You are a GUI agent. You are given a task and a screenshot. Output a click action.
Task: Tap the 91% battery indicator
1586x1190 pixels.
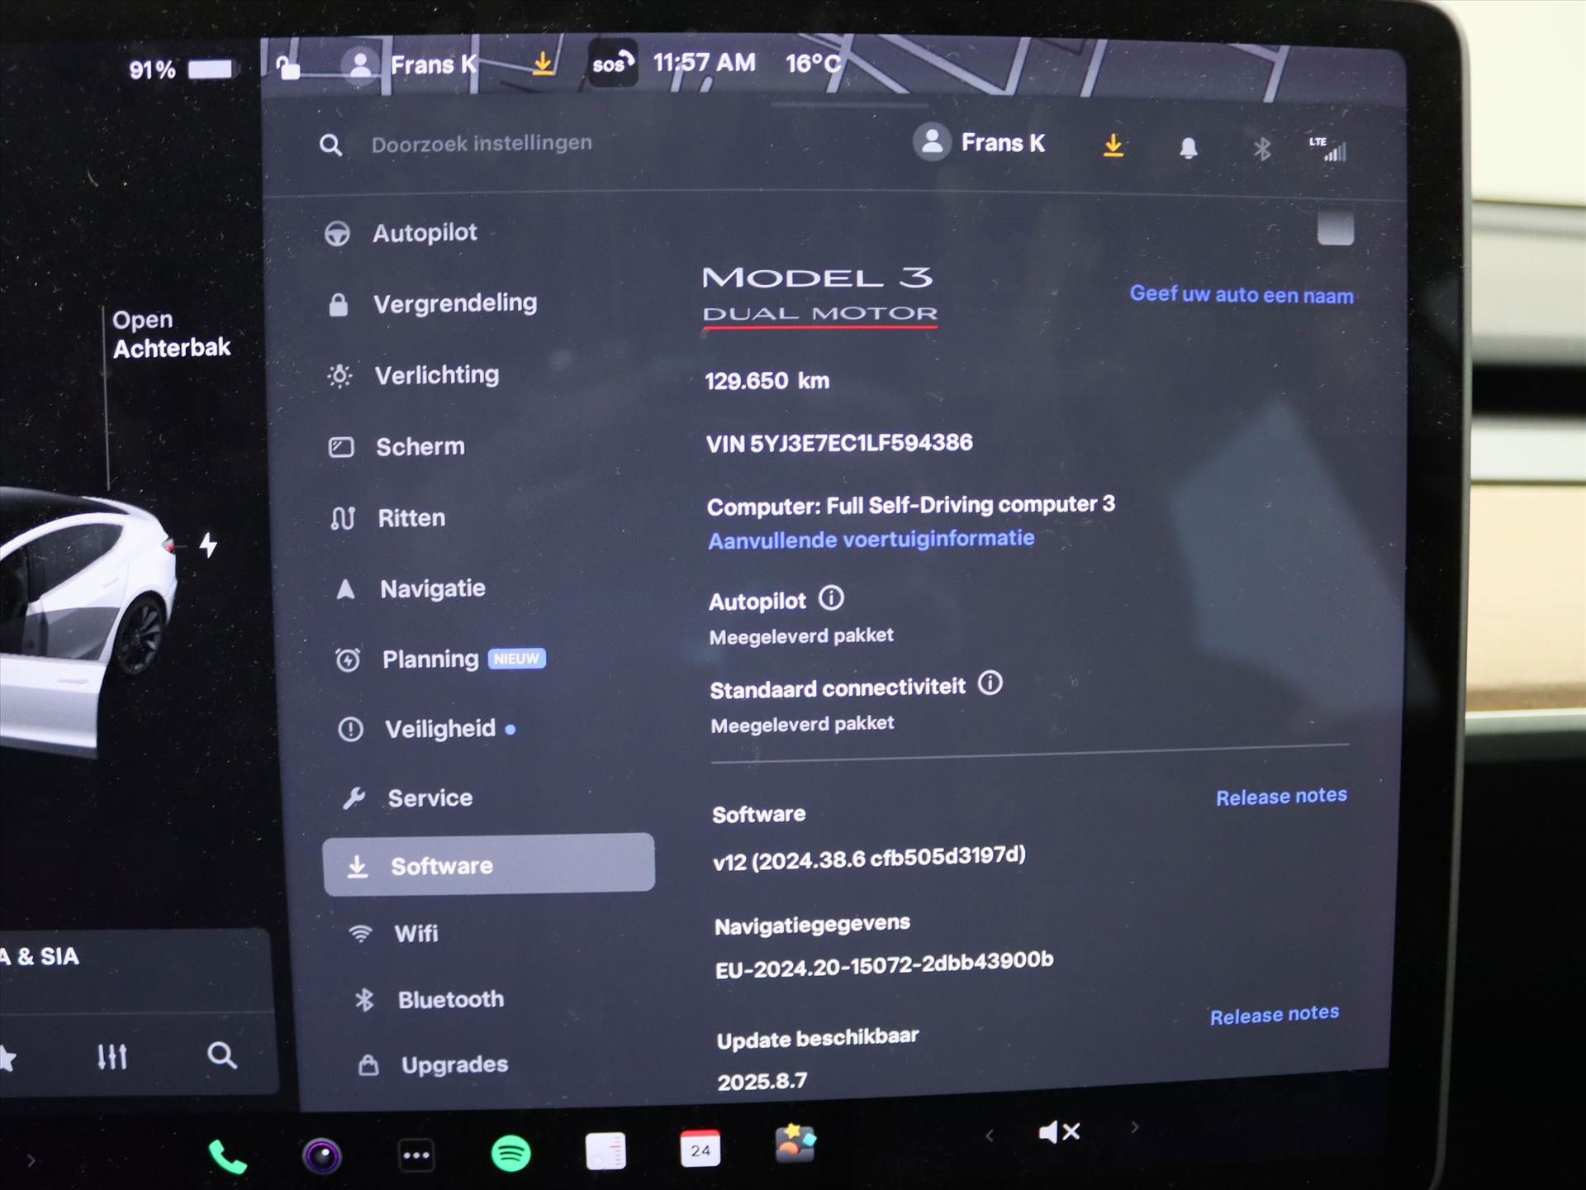coord(181,69)
